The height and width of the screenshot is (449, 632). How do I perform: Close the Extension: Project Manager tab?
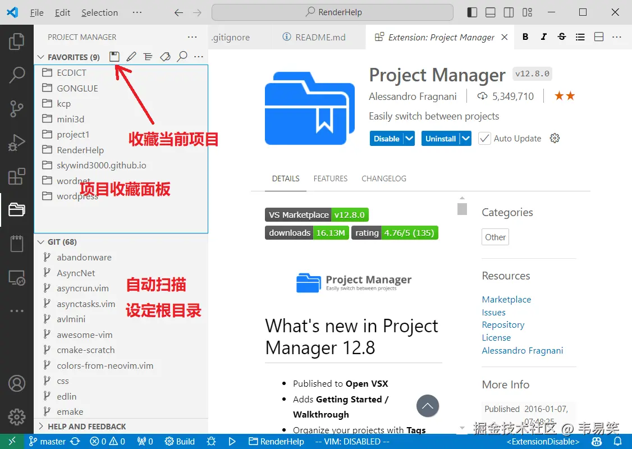pyautogui.click(x=504, y=37)
